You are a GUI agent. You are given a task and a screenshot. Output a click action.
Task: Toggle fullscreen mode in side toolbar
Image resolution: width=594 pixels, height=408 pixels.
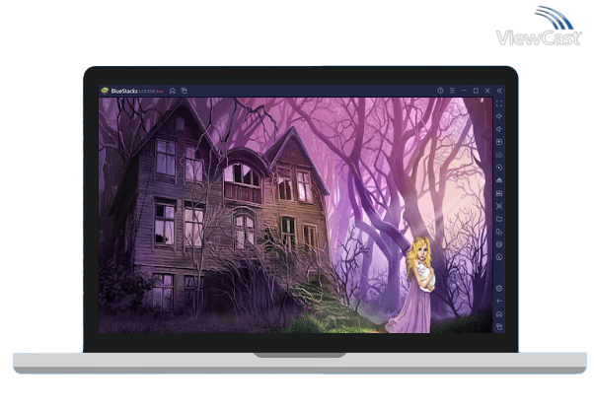pyautogui.click(x=499, y=103)
